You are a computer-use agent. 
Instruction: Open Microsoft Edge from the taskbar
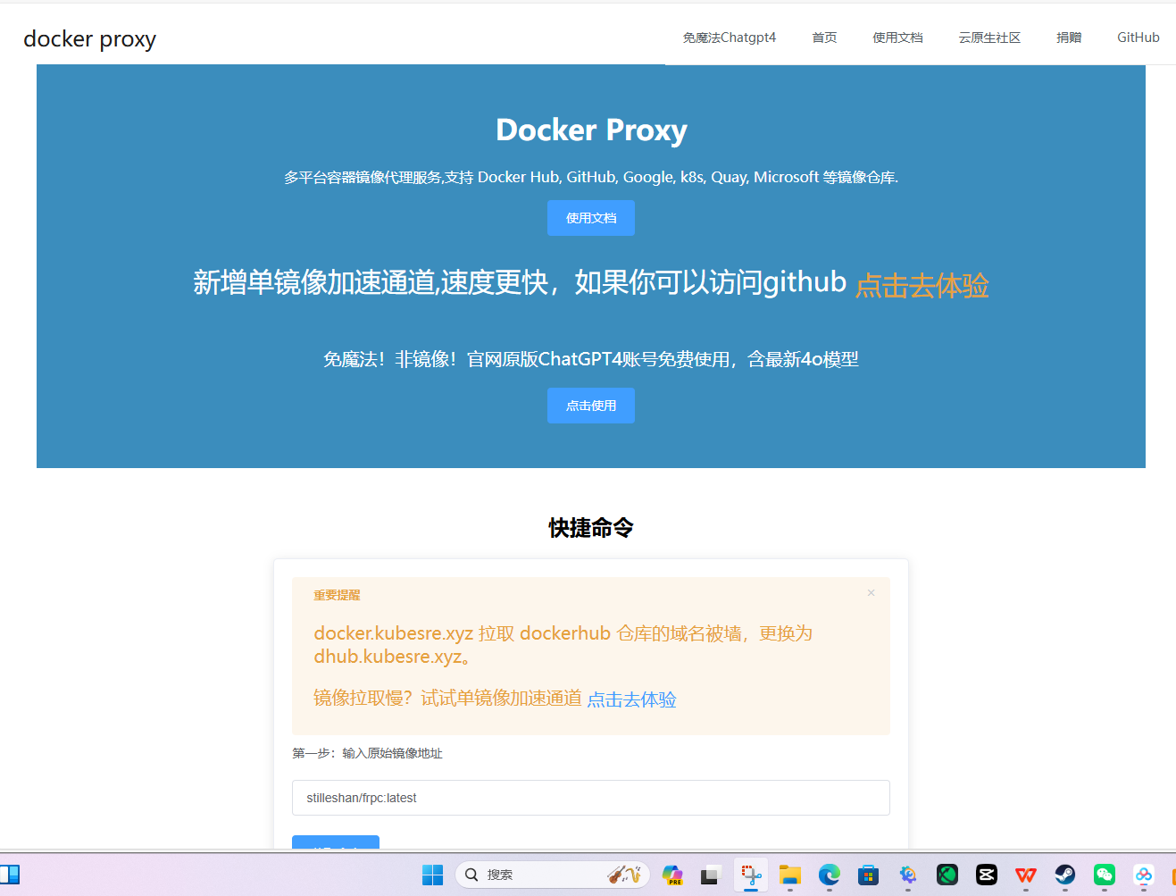click(x=830, y=875)
